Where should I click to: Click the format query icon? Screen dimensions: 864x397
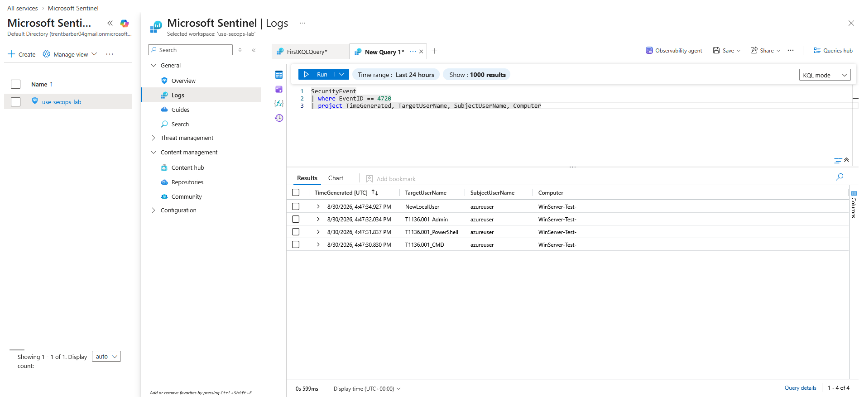tap(838, 160)
